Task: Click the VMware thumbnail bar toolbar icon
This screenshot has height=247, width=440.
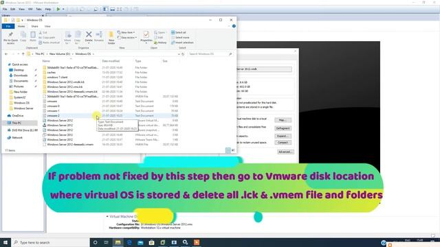Action: tap(112, 9)
